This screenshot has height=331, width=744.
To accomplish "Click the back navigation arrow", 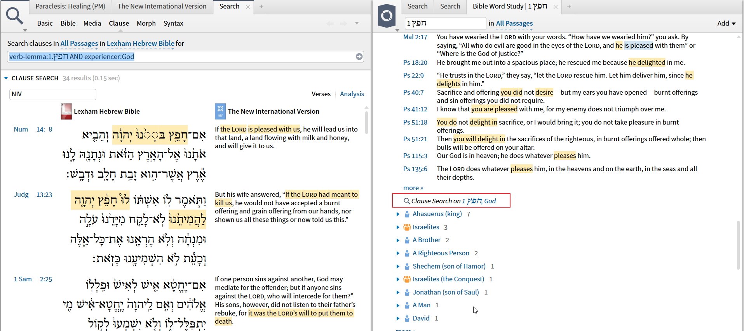I will click(x=330, y=24).
